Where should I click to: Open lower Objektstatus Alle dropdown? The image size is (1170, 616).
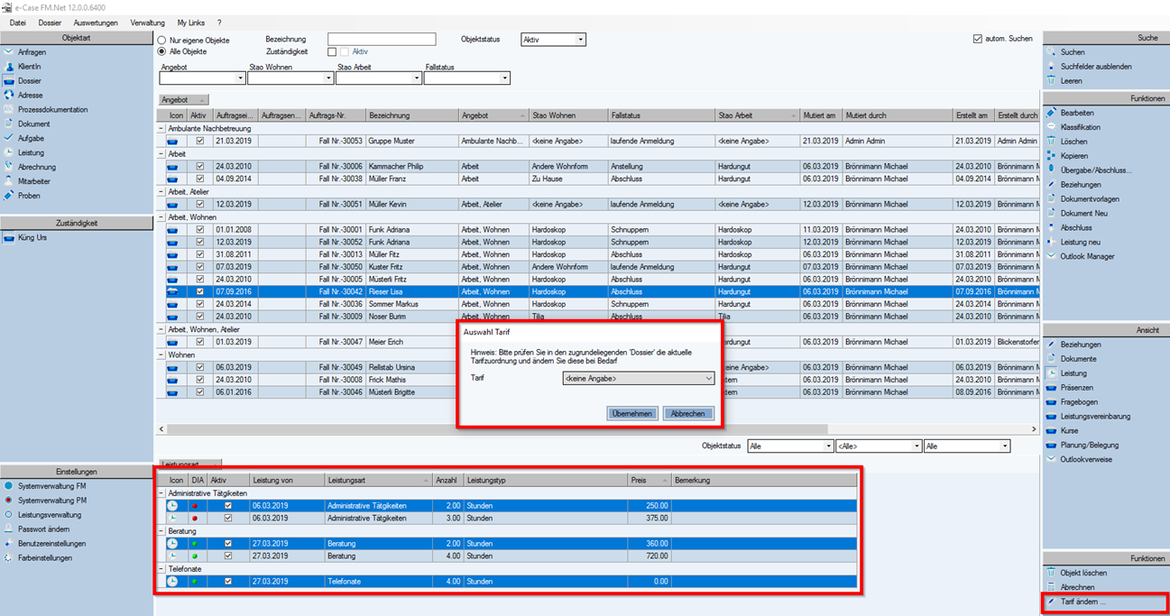pos(790,446)
